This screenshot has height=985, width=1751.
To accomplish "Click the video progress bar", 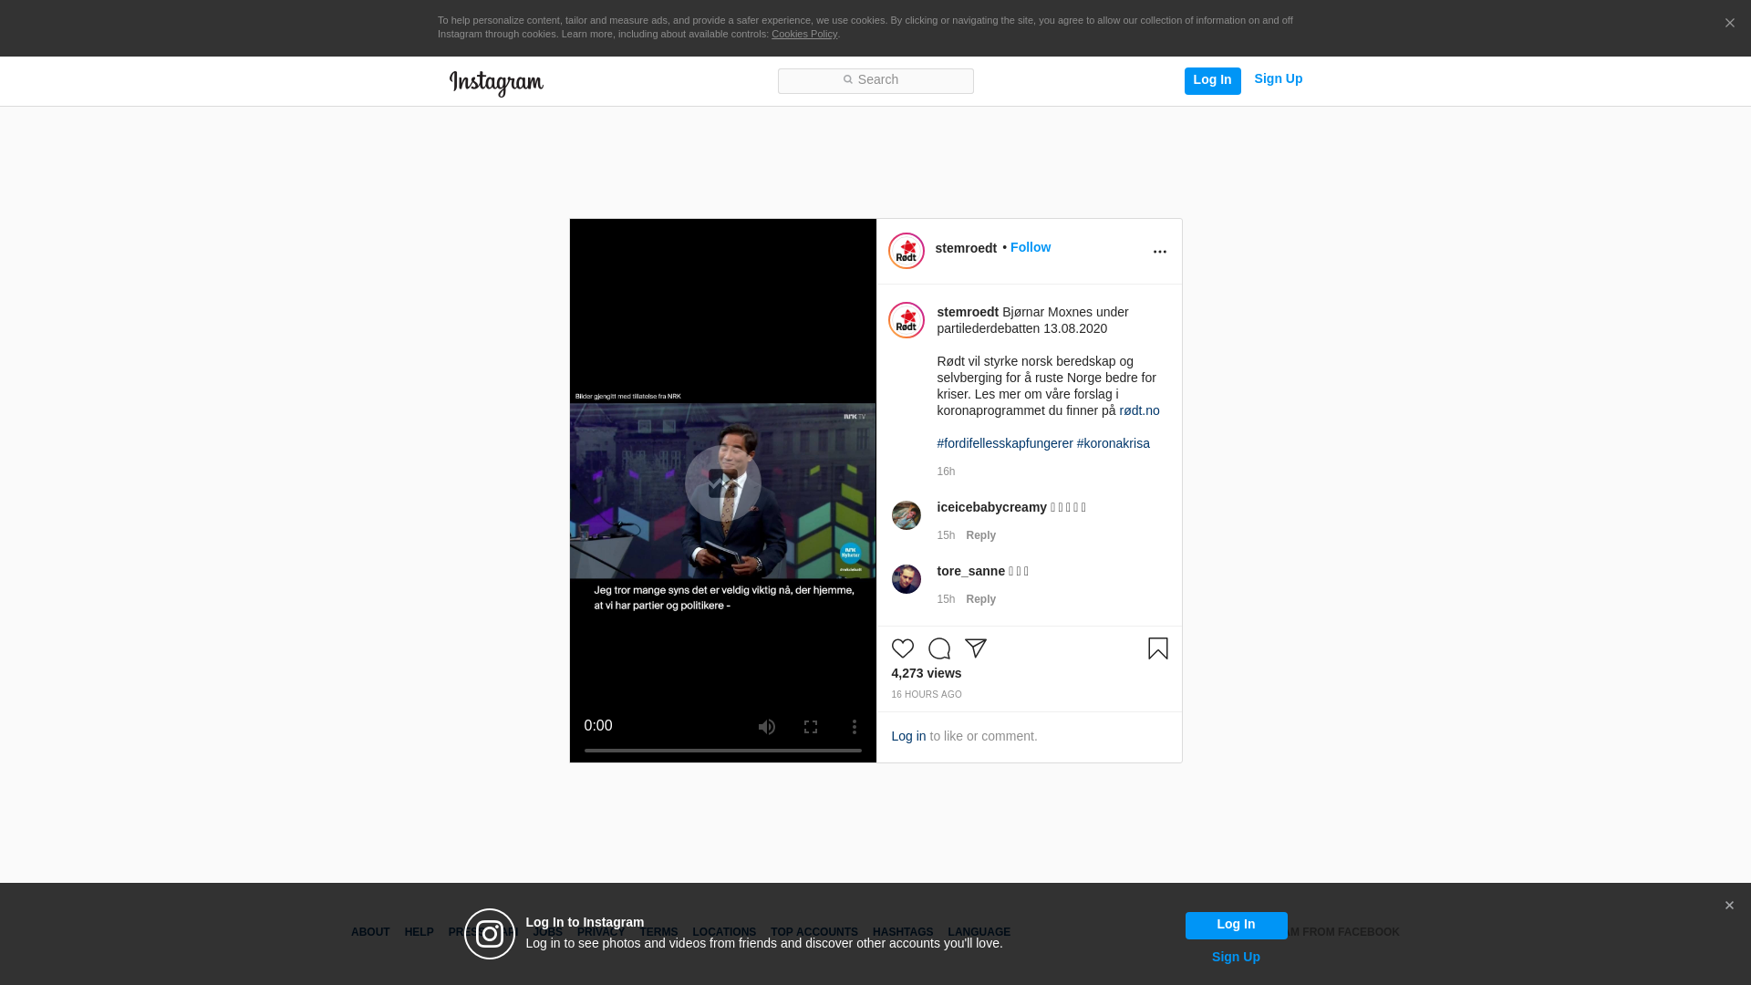I will (x=722, y=751).
